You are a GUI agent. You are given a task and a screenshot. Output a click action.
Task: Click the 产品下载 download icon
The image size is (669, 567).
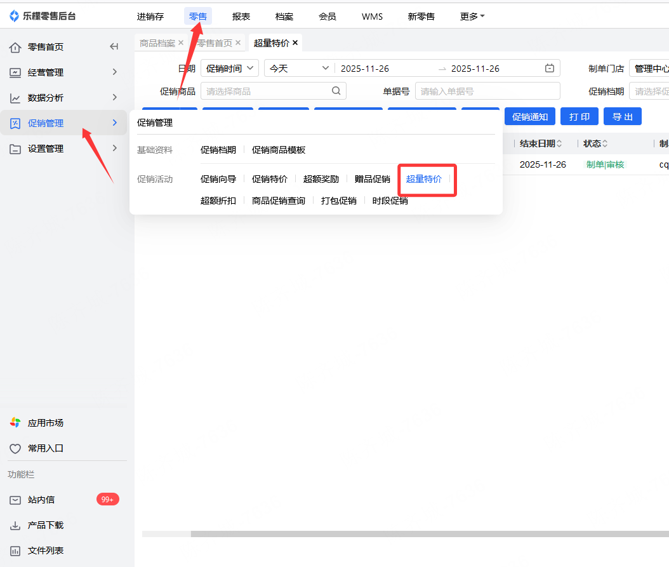15,525
